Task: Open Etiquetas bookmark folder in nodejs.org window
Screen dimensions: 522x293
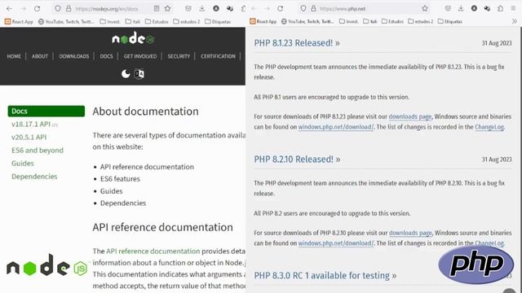Action: pos(218,22)
